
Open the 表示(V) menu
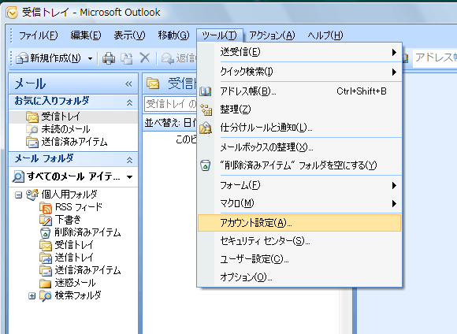pos(129,35)
